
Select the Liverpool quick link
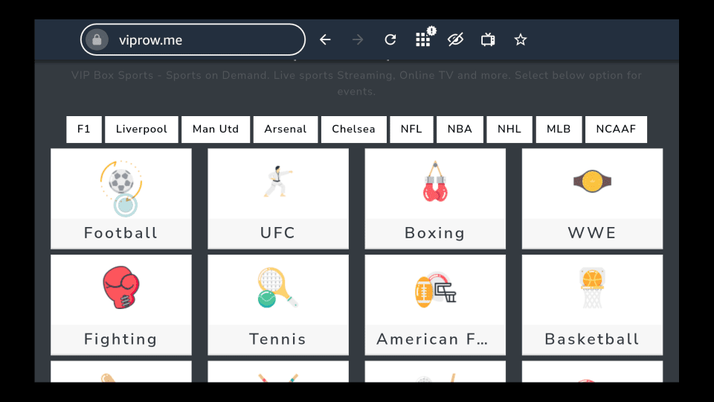[x=141, y=130]
